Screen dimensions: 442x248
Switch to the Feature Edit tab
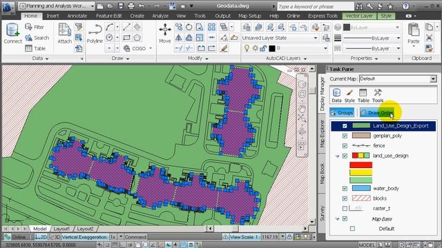tap(108, 16)
